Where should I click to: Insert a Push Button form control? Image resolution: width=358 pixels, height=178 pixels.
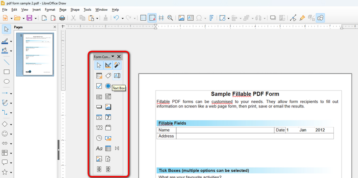click(x=99, y=107)
